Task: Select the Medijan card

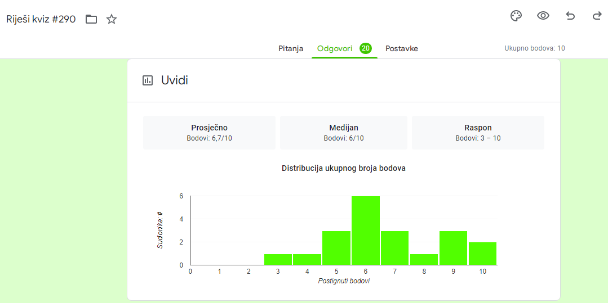Action: [344, 132]
